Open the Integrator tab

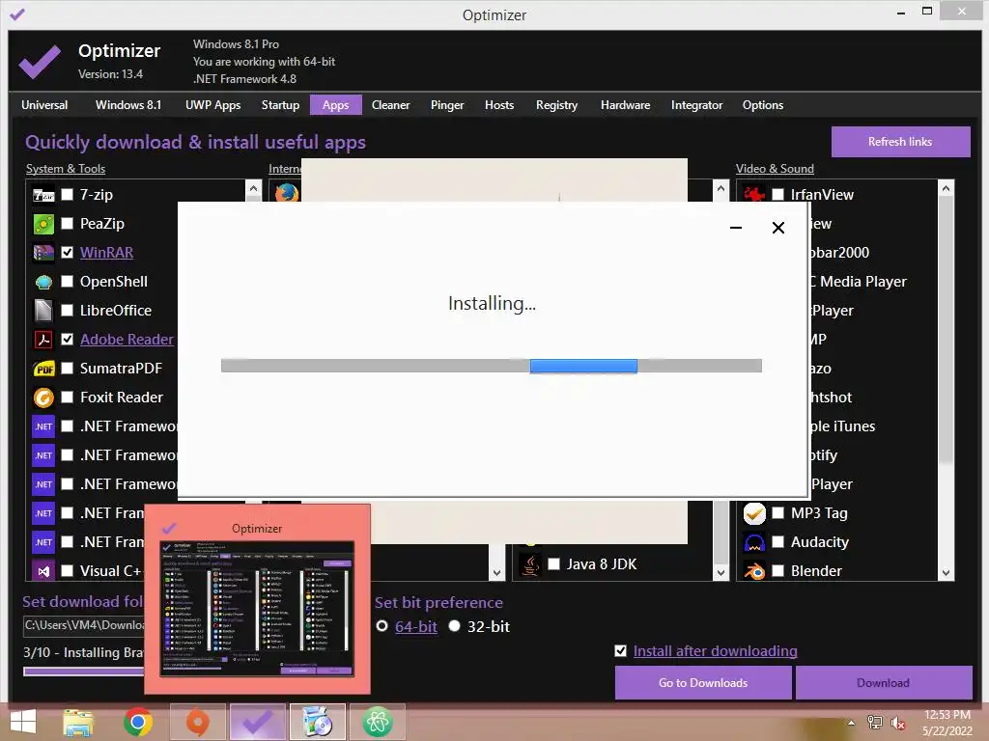[696, 105]
